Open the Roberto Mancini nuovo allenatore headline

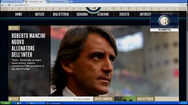(x=28, y=45)
